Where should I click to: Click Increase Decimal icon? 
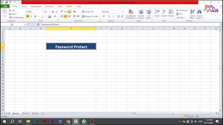(118, 16)
